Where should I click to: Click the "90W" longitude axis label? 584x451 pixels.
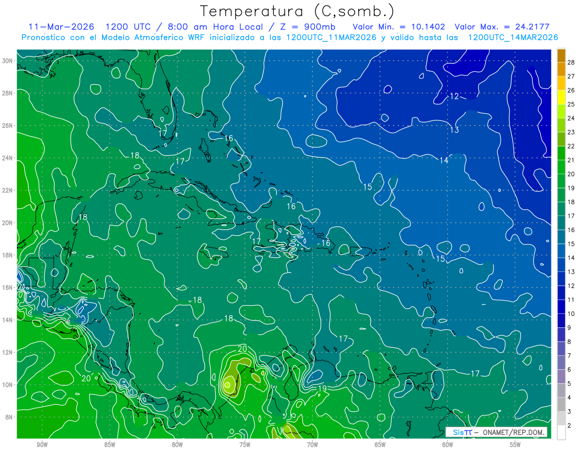(42, 445)
